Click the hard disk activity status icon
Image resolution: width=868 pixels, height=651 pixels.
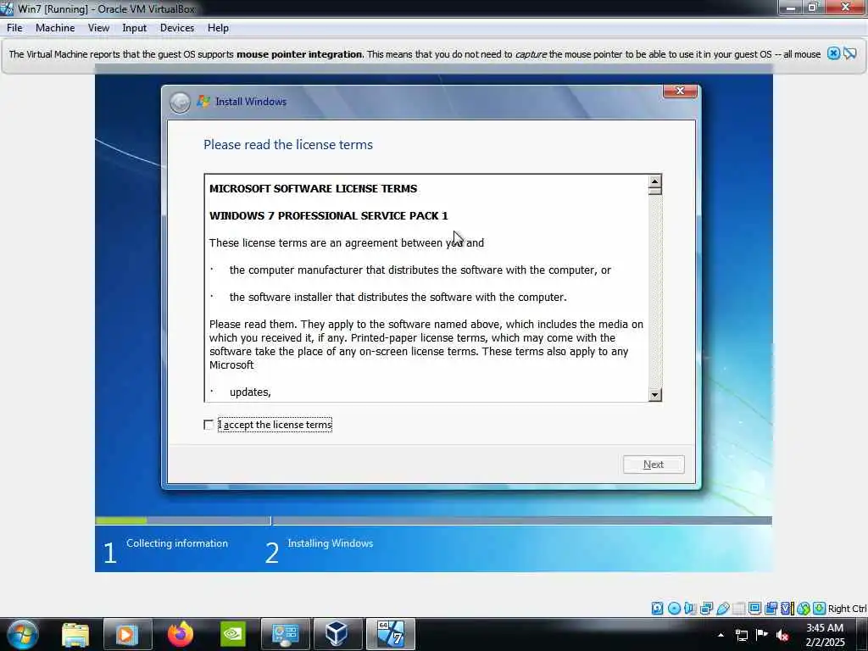(x=657, y=609)
